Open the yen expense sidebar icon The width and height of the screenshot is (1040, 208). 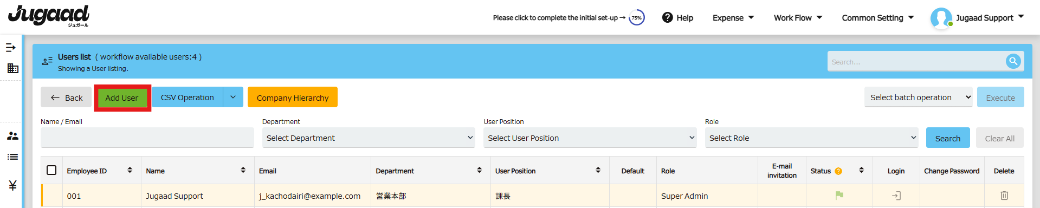point(12,185)
